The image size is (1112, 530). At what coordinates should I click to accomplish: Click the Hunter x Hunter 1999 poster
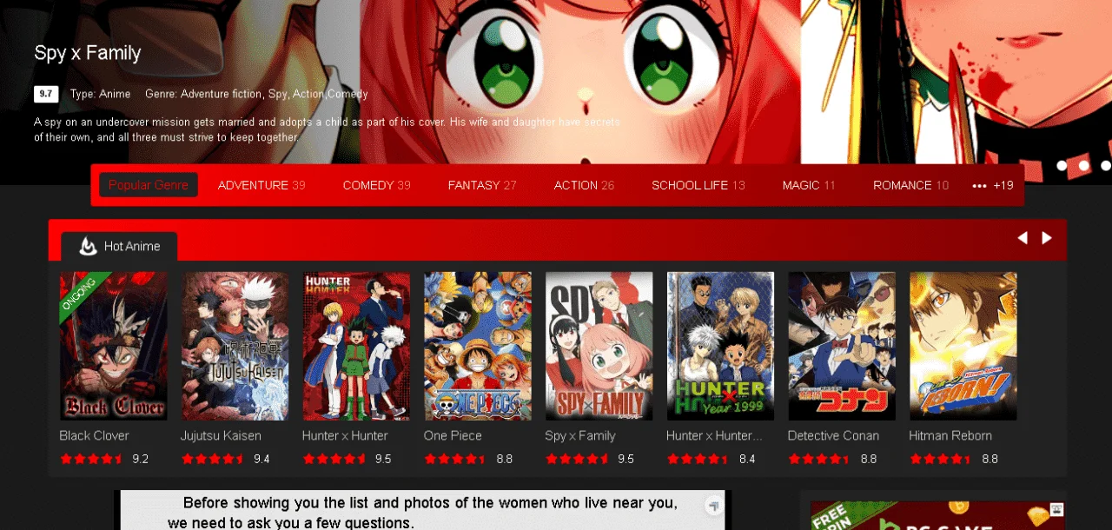click(720, 346)
